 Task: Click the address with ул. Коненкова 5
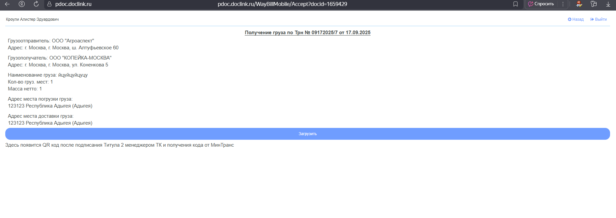pyautogui.click(x=58, y=65)
